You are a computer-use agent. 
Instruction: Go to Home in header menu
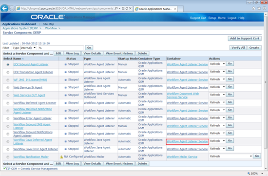[222, 18]
